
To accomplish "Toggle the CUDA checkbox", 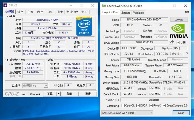I will [x=138, y=106].
